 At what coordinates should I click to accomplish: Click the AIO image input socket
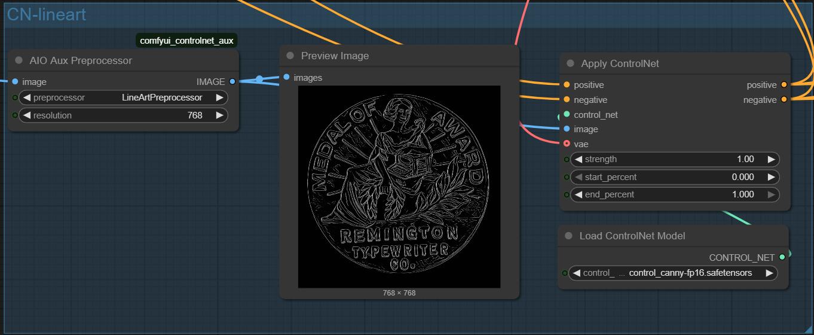click(x=15, y=81)
